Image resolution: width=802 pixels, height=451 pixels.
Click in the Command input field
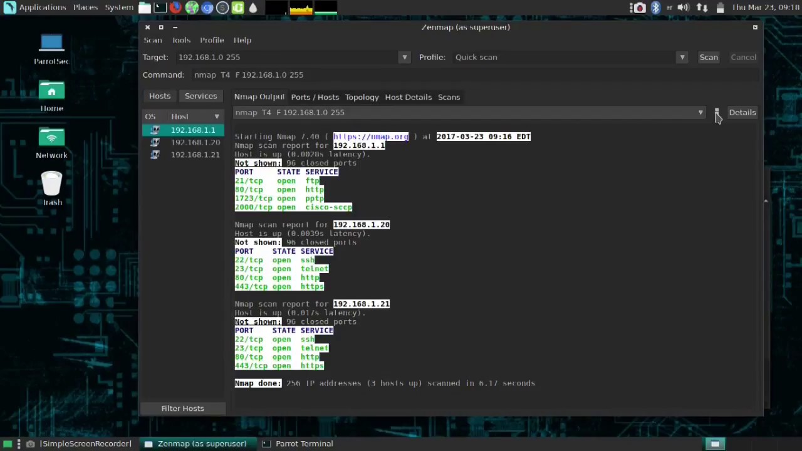click(474, 75)
